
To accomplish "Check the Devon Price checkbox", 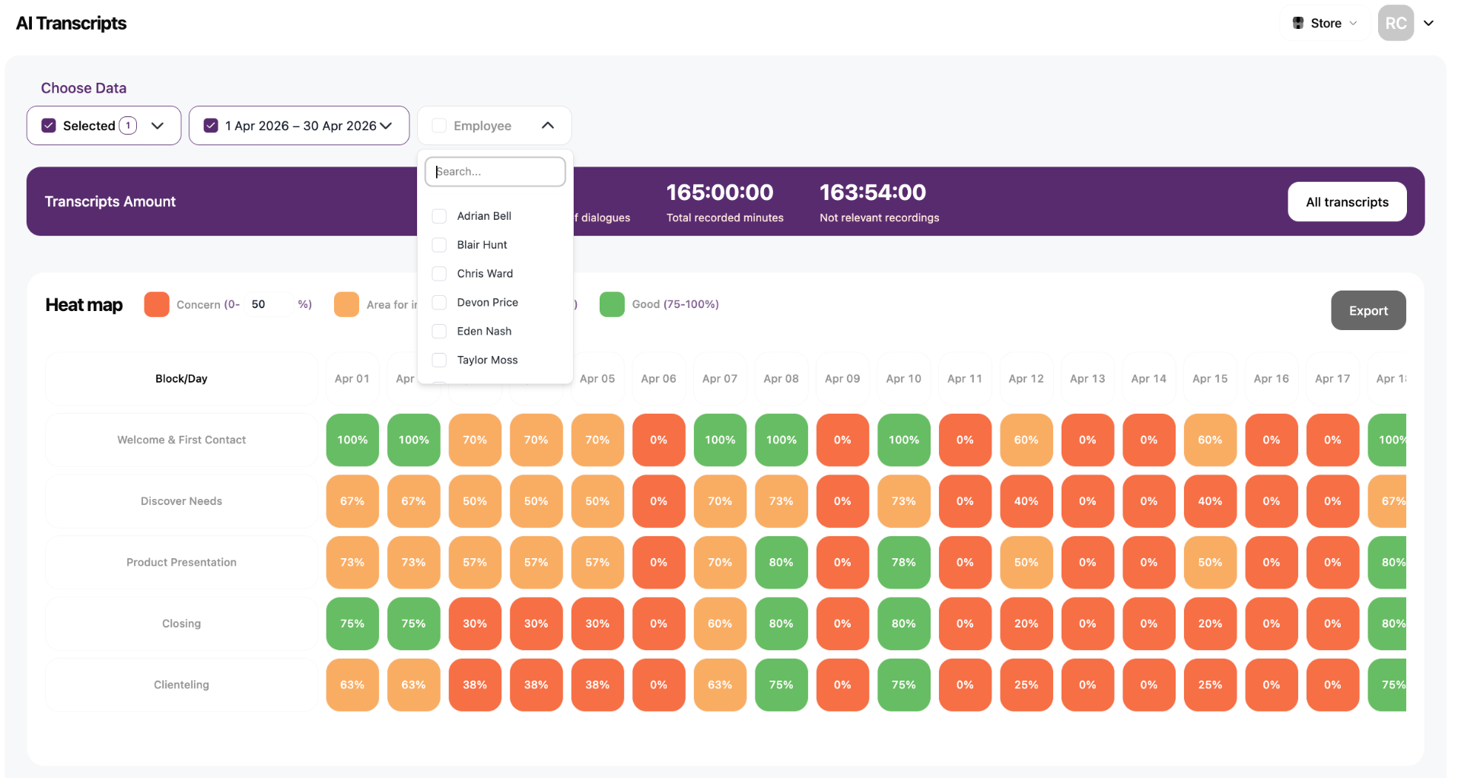I will pos(439,303).
